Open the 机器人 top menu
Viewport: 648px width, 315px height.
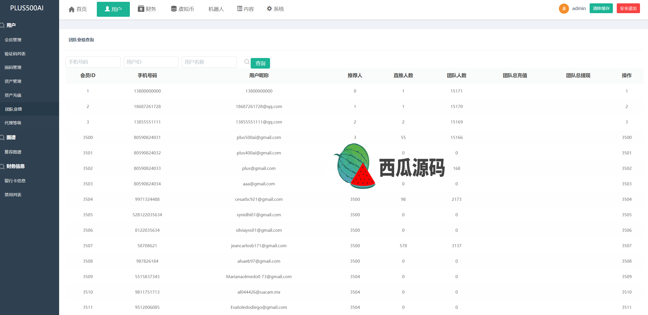(216, 9)
